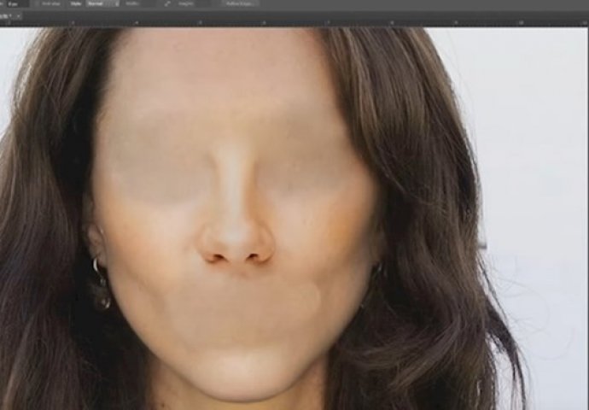Click the earring on the right side

(x=376, y=272)
